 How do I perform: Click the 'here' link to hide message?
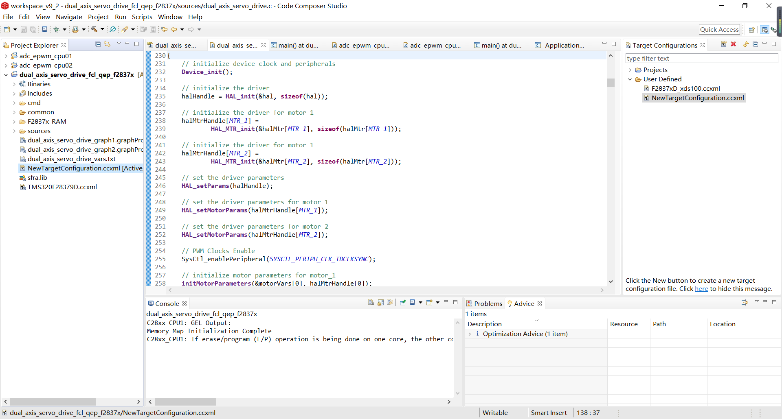(x=701, y=289)
